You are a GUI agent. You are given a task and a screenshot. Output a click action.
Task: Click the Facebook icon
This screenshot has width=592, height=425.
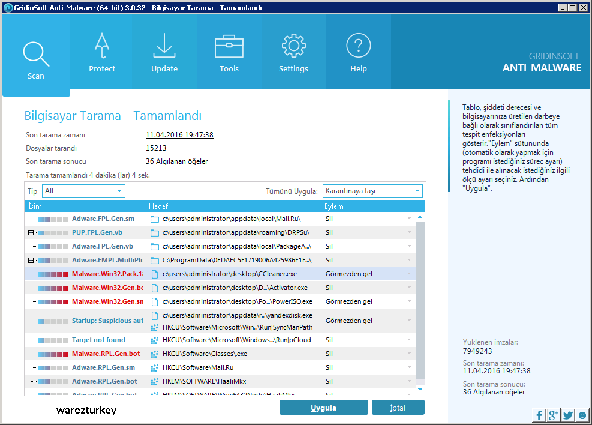(539, 415)
